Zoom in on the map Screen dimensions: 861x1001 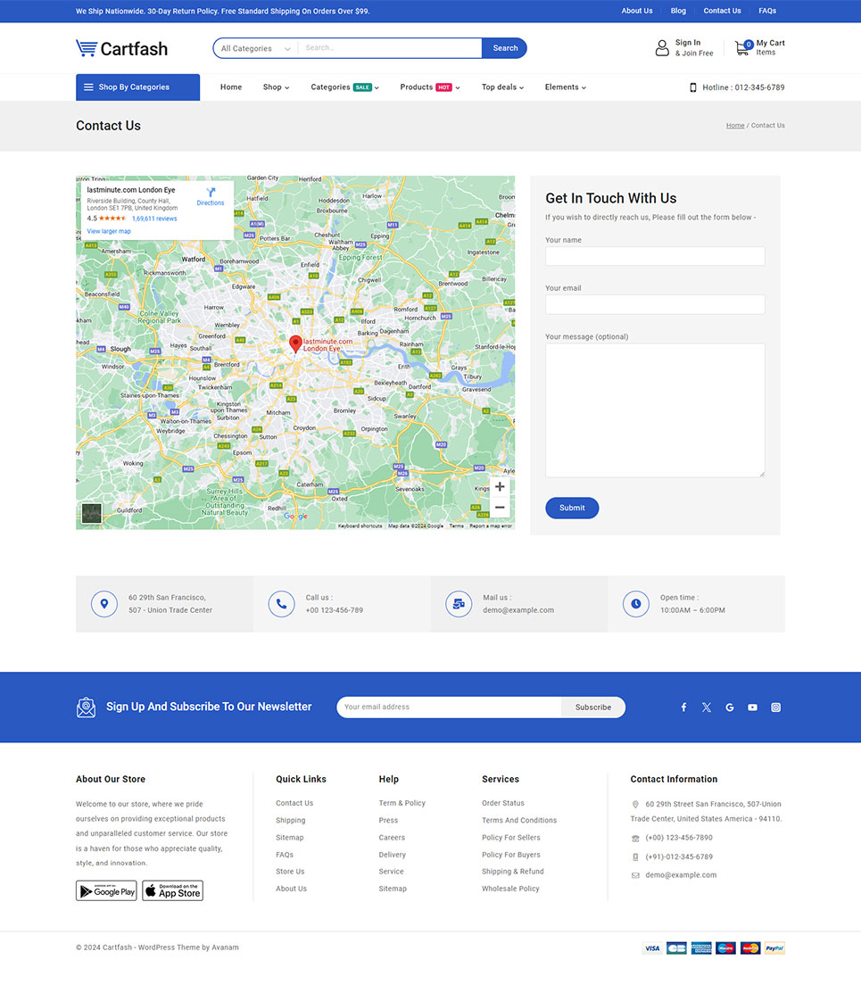click(500, 487)
